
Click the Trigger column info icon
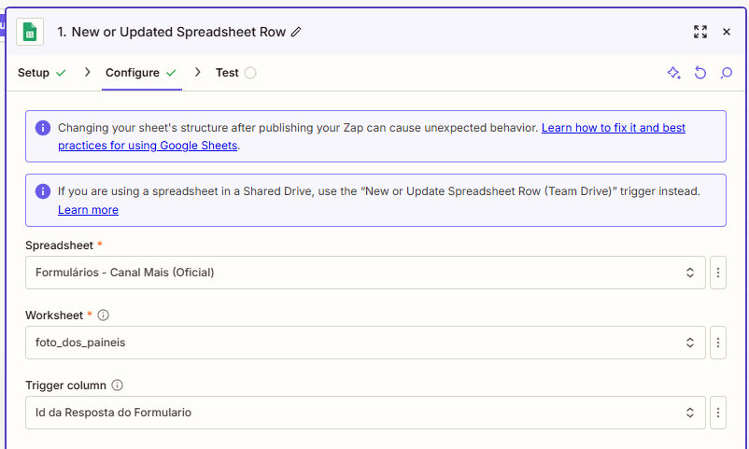(x=118, y=385)
